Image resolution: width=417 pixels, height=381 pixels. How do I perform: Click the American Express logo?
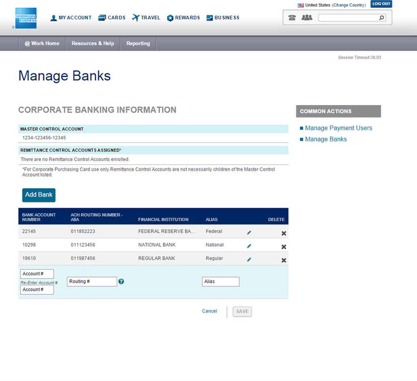pyautogui.click(x=26, y=18)
